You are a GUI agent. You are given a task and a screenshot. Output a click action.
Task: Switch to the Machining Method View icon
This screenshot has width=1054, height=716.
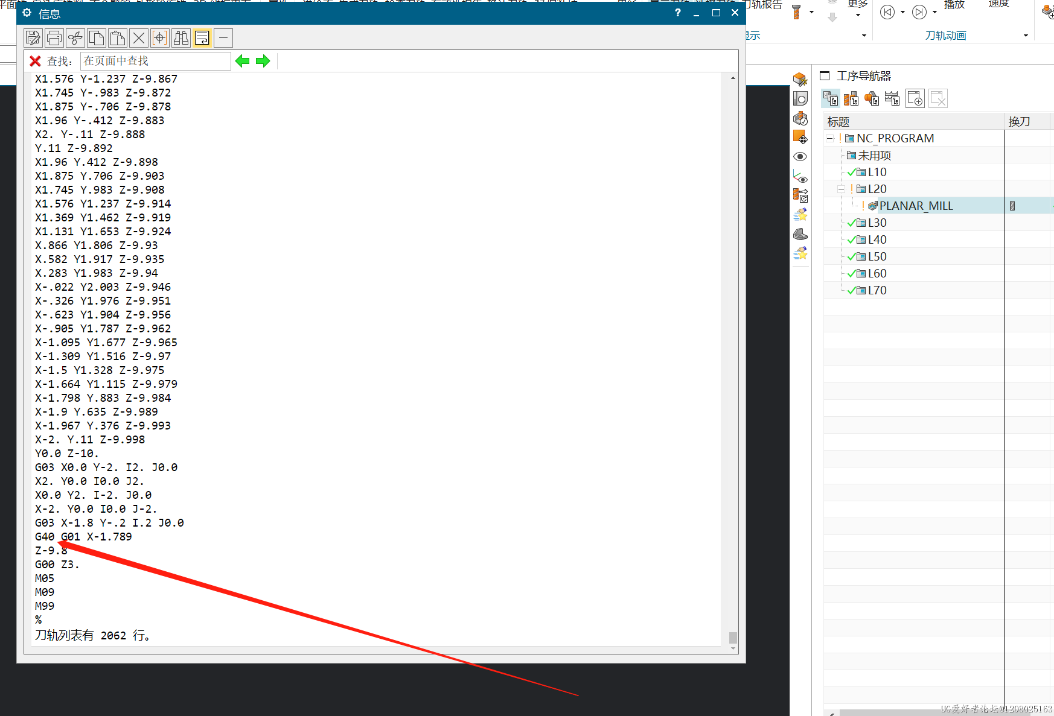tap(892, 98)
